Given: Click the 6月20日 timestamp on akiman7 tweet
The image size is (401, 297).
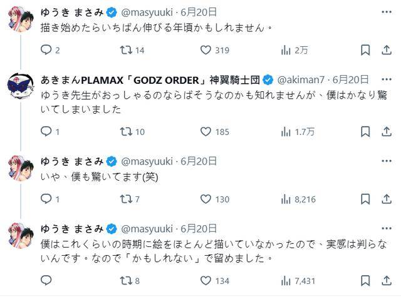Looking at the screenshot, I should (x=351, y=80).
